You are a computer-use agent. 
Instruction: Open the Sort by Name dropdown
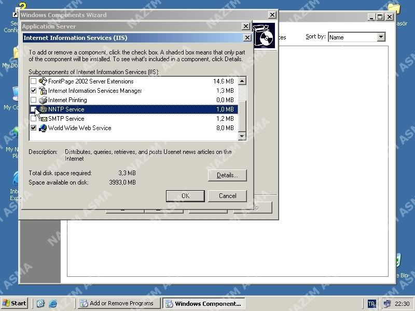(381, 37)
